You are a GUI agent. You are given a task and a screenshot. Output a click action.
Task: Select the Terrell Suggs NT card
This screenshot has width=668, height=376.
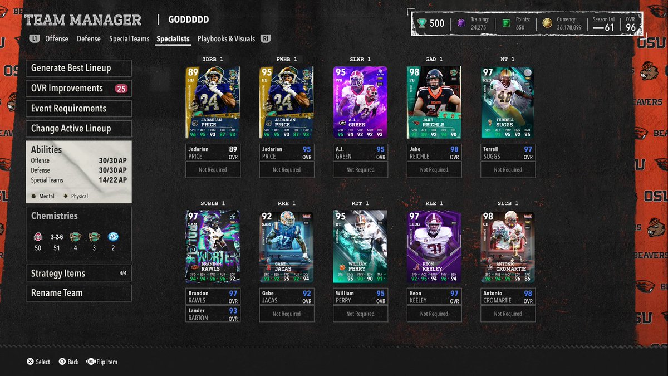point(508,102)
